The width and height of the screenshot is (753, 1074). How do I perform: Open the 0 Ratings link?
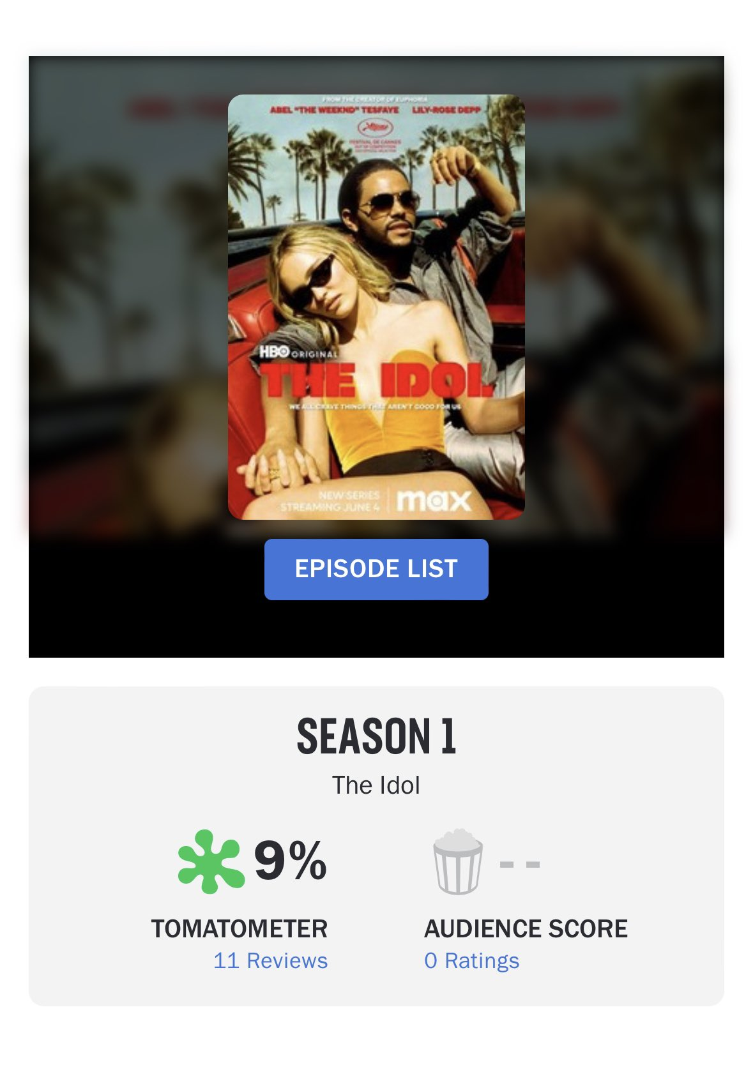(471, 960)
